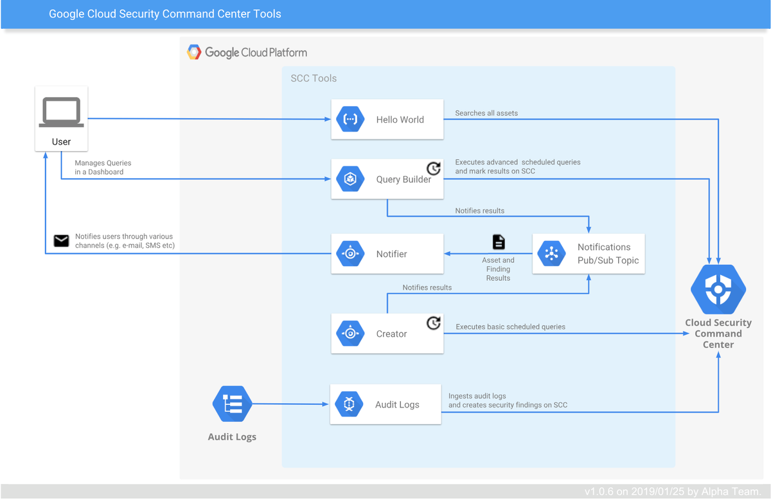Click 'Asset and Finding Results' caption
771x500 pixels.
[499, 269]
